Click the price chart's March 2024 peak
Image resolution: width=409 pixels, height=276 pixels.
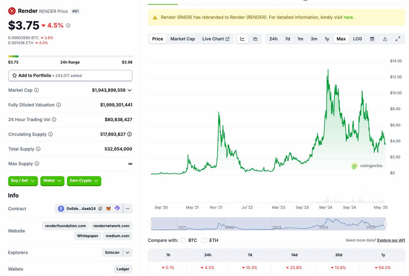328,70
